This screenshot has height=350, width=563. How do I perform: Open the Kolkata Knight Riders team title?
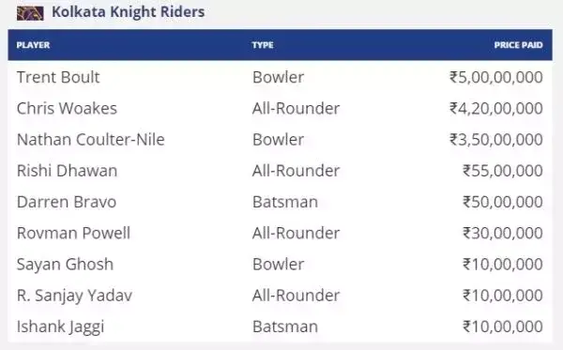[129, 12]
